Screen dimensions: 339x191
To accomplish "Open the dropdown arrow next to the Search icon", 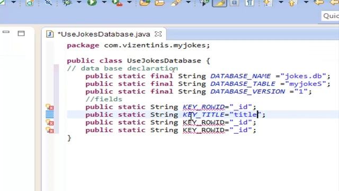I will [189, 2].
